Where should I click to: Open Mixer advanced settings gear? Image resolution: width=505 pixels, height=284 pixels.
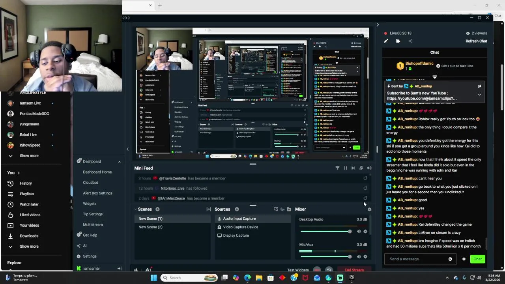click(369, 209)
